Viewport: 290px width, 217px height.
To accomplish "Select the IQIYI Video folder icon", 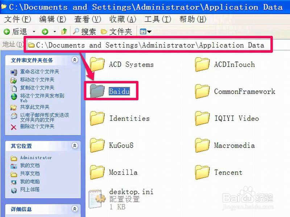I will click(202, 118).
